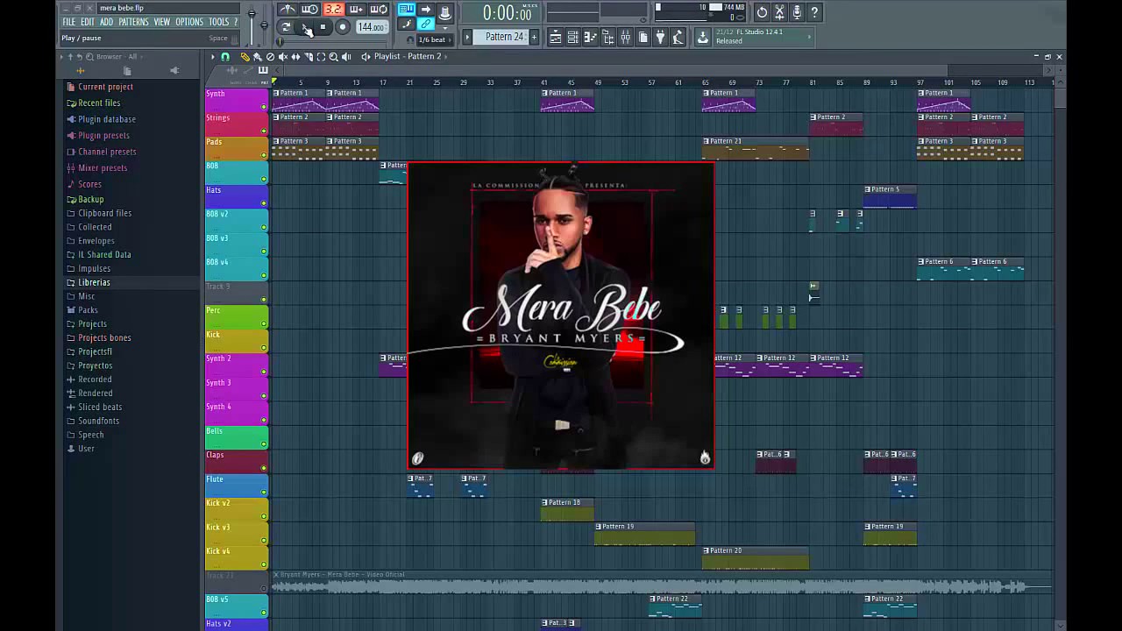The width and height of the screenshot is (1122, 631).
Task: Toggle playlist snap magnet icon
Action: coord(225,56)
